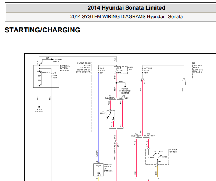
Task: Click the "BATTERY & BATTERY FUSE BOX" label
Action: [x=65, y=68]
